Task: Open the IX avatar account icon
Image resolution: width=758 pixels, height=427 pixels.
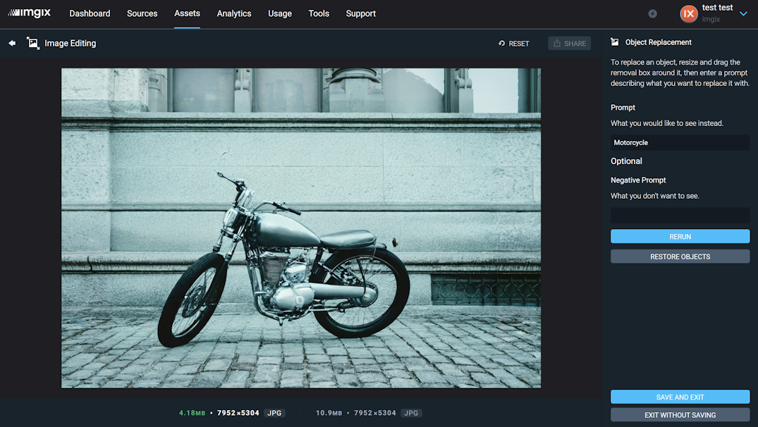Action: tap(689, 13)
